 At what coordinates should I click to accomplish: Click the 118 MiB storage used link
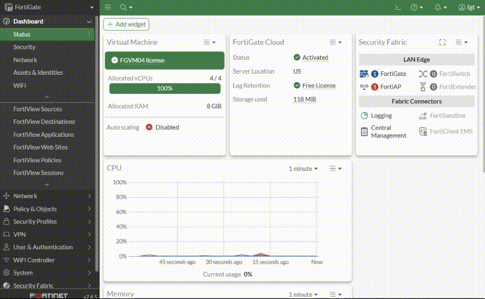(304, 99)
